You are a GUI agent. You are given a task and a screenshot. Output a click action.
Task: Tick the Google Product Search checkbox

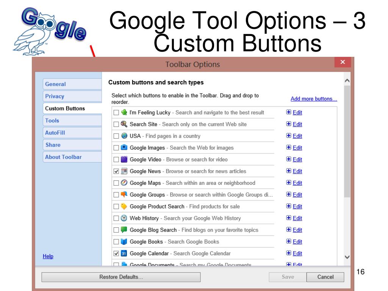click(x=116, y=207)
